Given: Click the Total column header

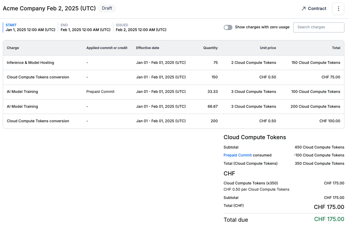Looking at the screenshot, I should (336, 48).
